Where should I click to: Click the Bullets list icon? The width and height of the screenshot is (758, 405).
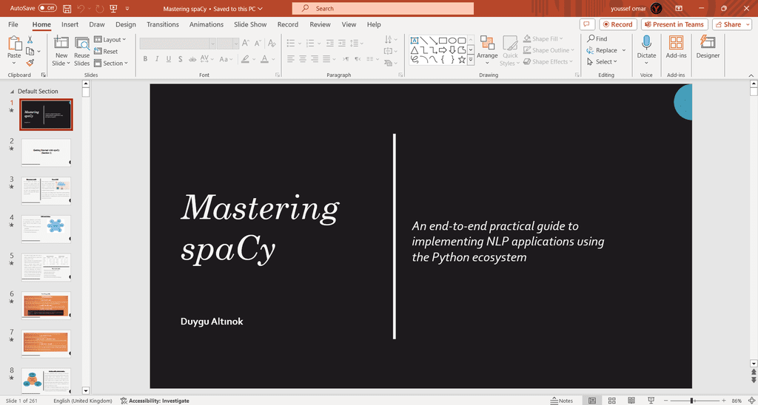290,43
